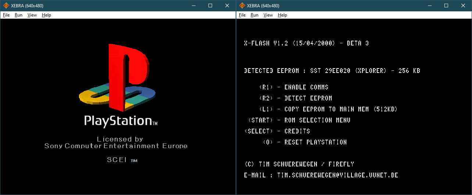The width and height of the screenshot is (472, 195).
Task: Click the 'PlayStation' wordmark text
Action: click(121, 121)
